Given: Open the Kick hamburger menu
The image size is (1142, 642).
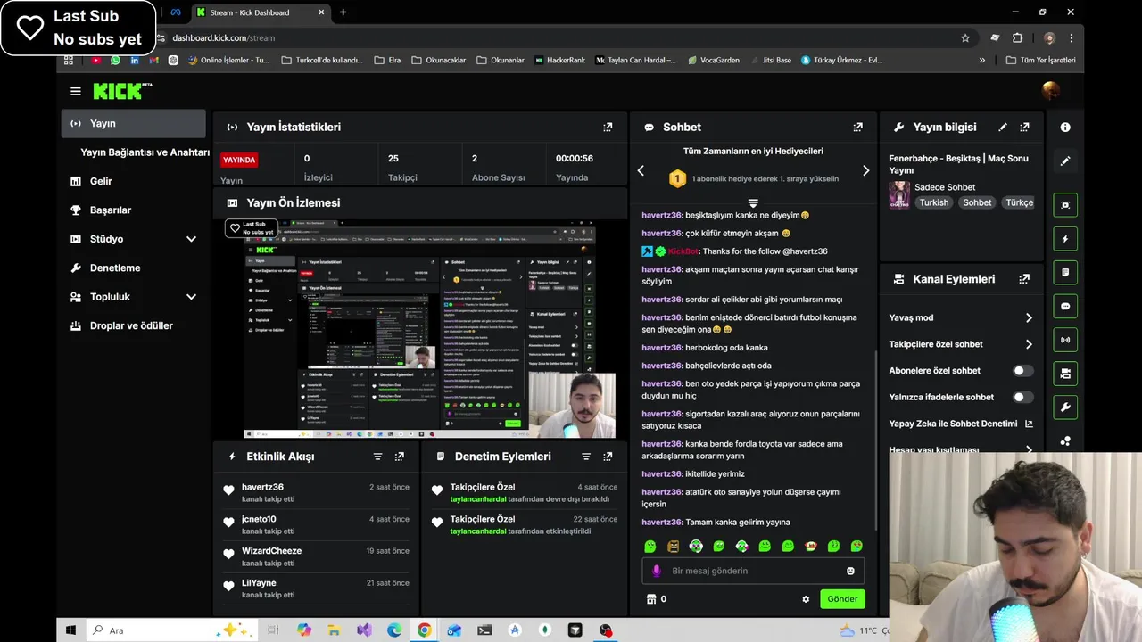Looking at the screenshot, I should coord(76,91).
